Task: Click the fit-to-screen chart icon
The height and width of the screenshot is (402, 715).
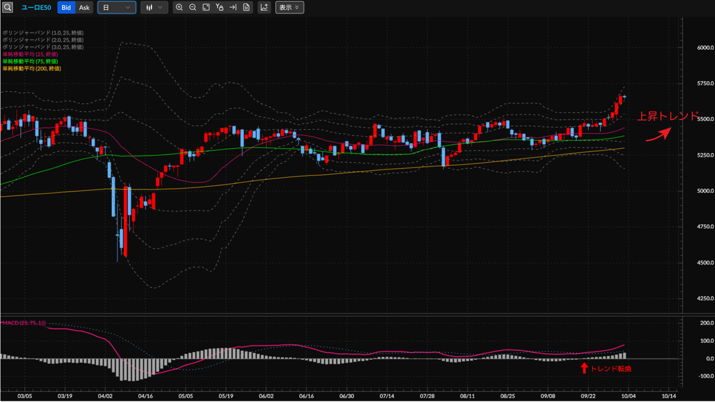Action: pyautogui.click(x=206, y=8)
